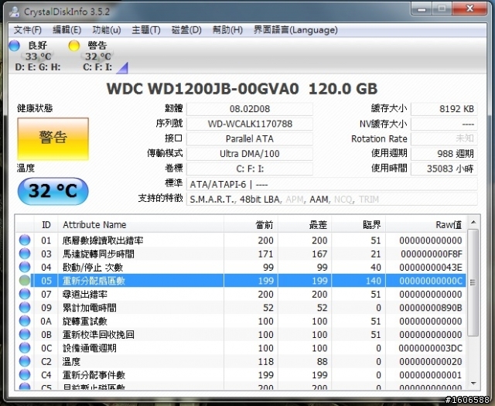Select the yellow 警告 disk status icon
Screen dimensions: 495x406
74,46
